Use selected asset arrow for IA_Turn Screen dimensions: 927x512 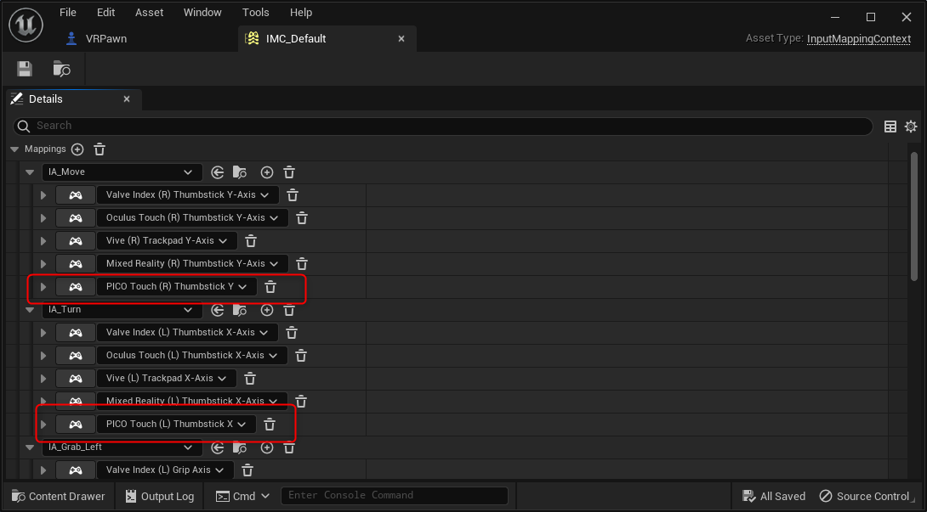tap(218, 310)
